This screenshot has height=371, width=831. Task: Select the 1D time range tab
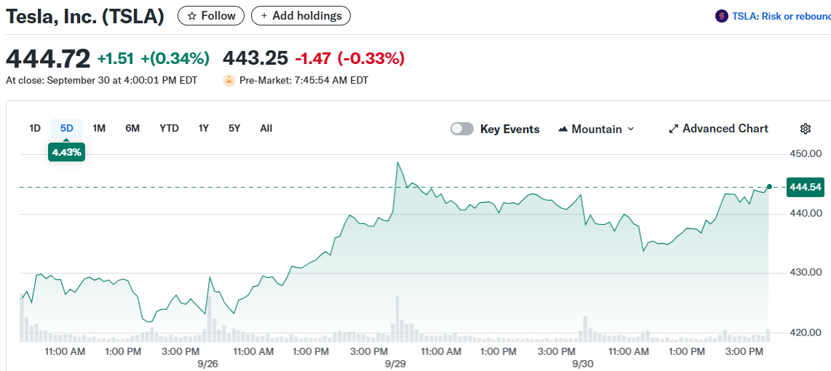[35, 129]
